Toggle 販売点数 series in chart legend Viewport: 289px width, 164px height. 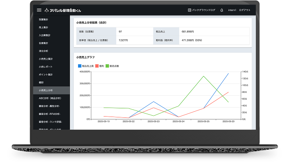pos(112,65)
